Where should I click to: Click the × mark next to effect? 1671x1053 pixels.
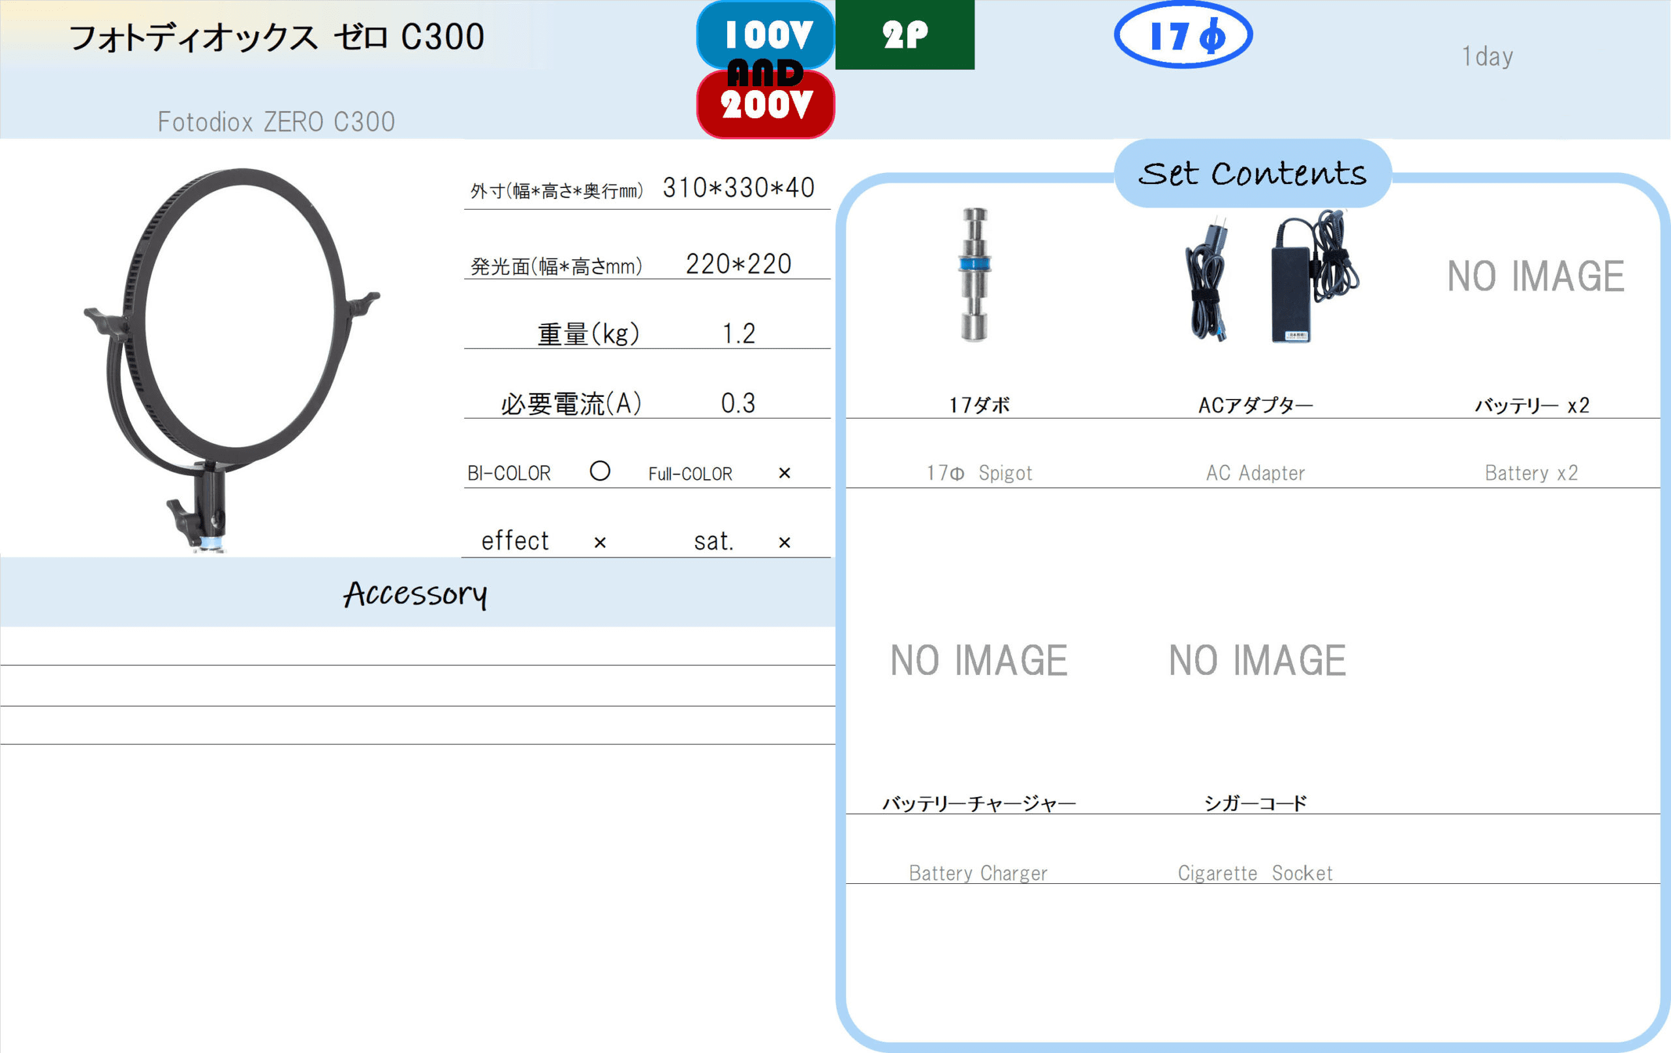click(600, 542)
